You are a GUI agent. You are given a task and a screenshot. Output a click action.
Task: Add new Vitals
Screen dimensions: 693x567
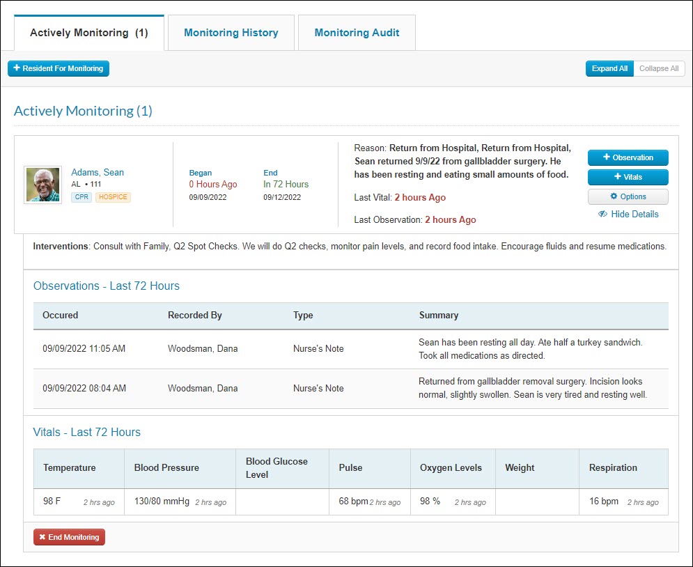pyautogui.click(x=628, y=177)
